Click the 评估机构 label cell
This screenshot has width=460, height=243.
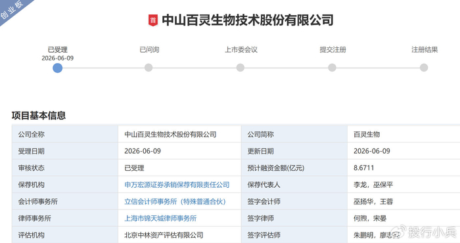click(x=65, y=235)
